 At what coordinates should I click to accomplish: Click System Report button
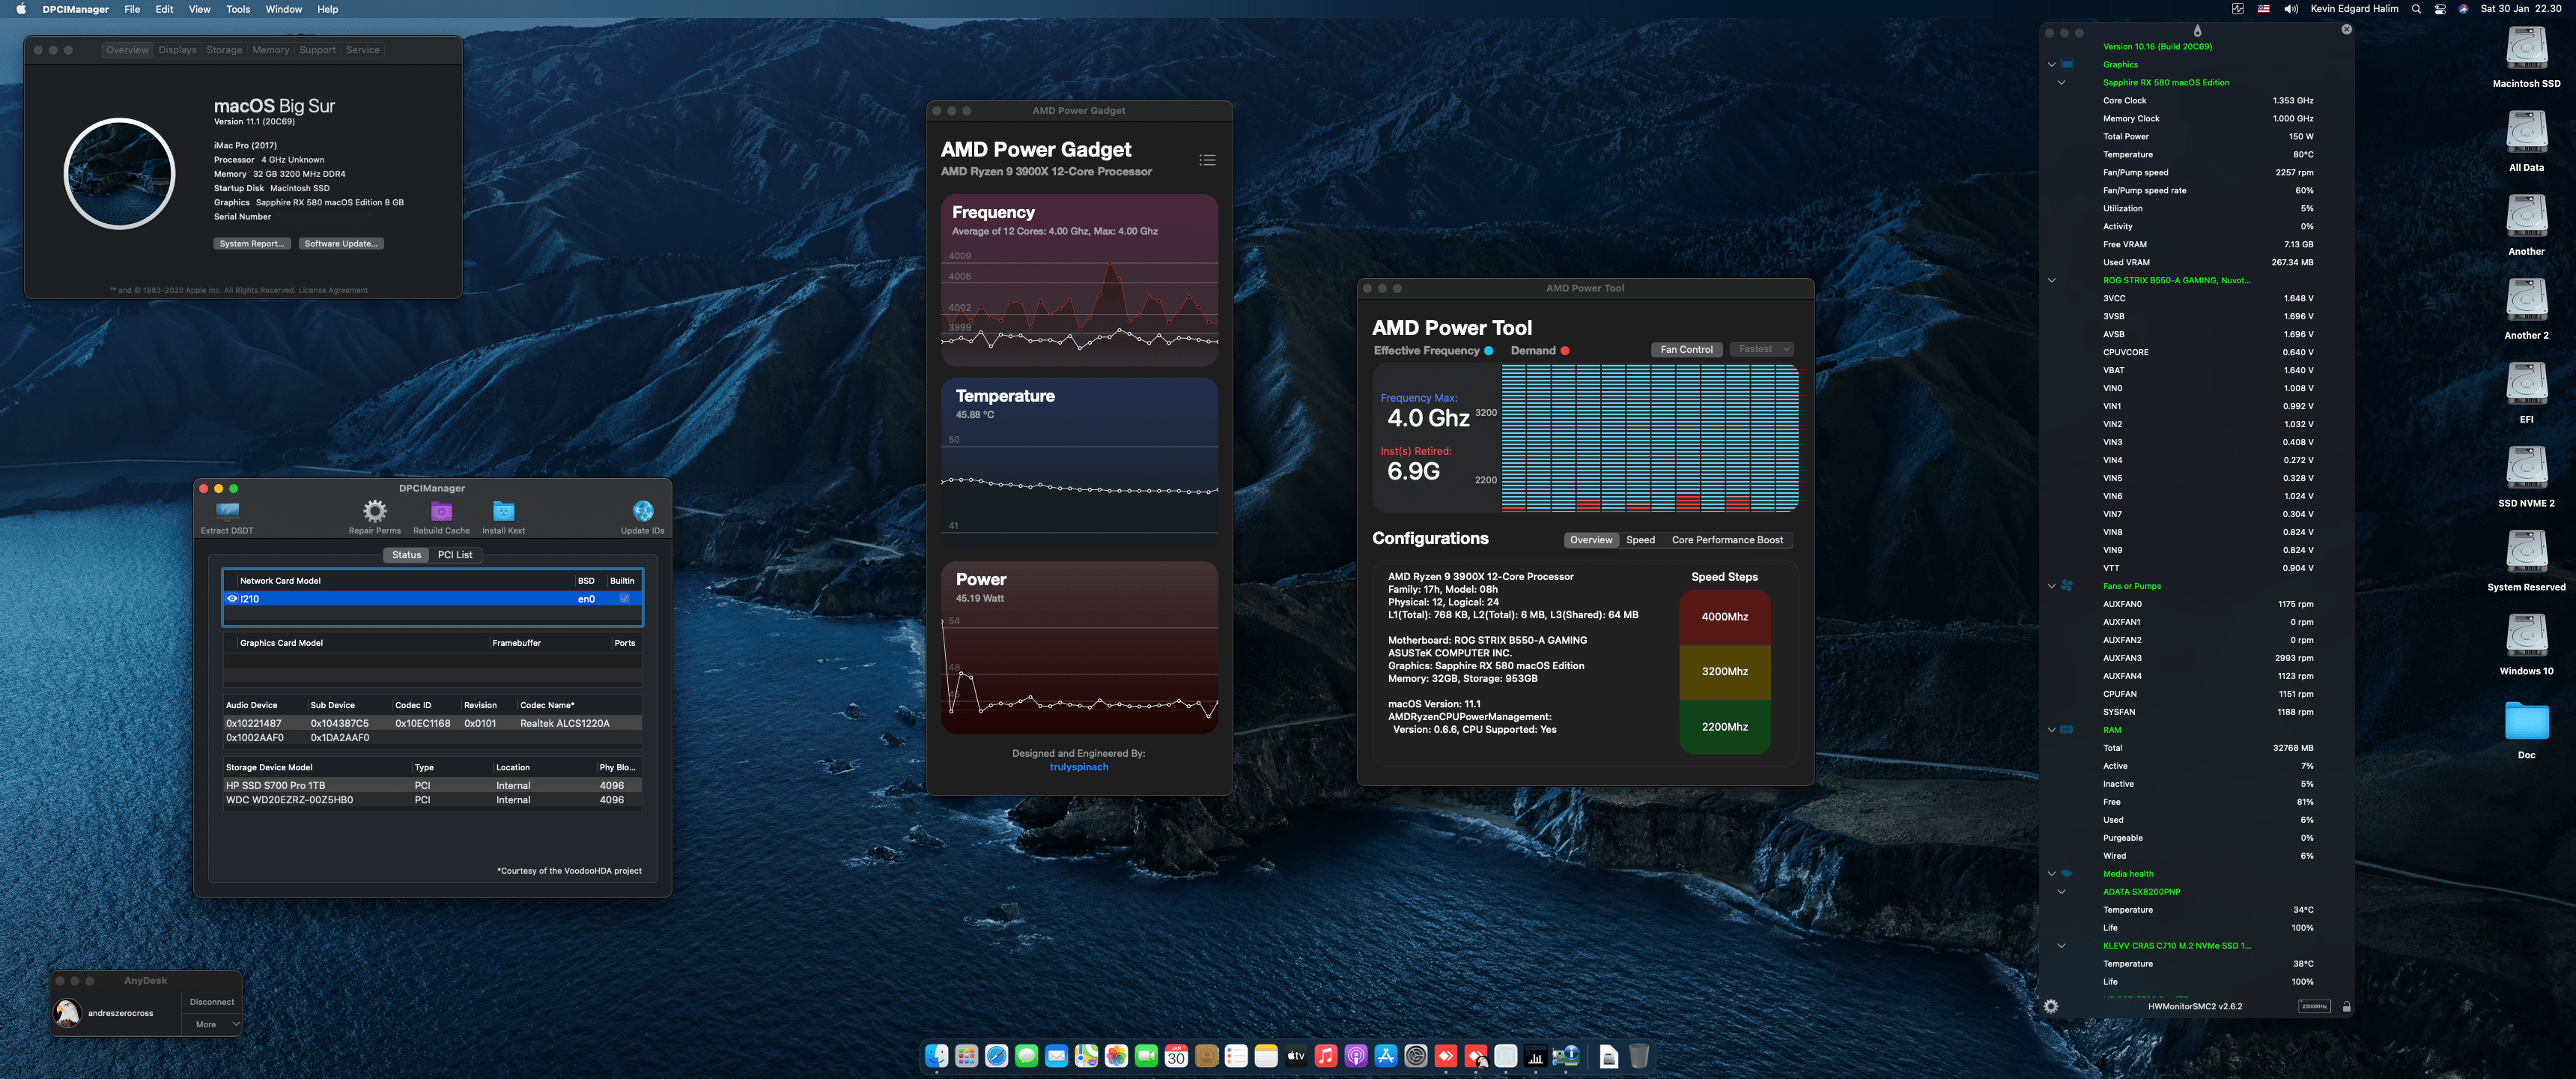253,244
